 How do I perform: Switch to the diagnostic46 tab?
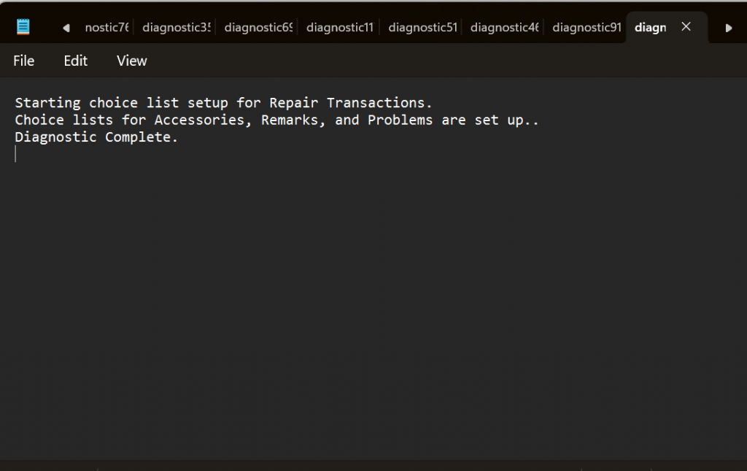click(505, 27)
